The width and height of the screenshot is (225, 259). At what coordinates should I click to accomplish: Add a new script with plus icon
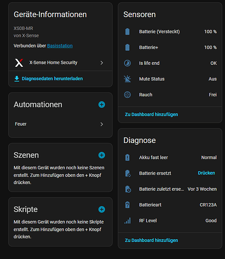[102, 209]
